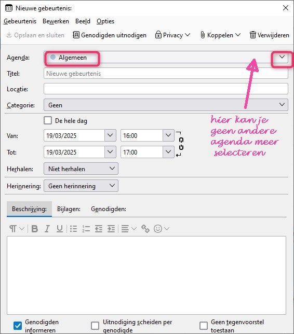Insert a bulleted list

(x=74, y=229)
